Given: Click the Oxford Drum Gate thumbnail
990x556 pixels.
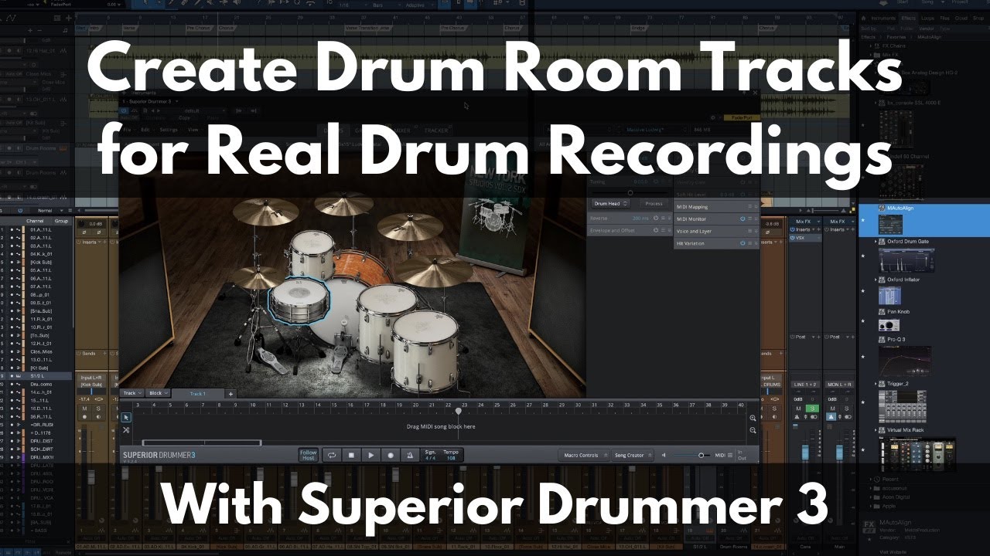Looking at the screenshot, I should 906,259.
